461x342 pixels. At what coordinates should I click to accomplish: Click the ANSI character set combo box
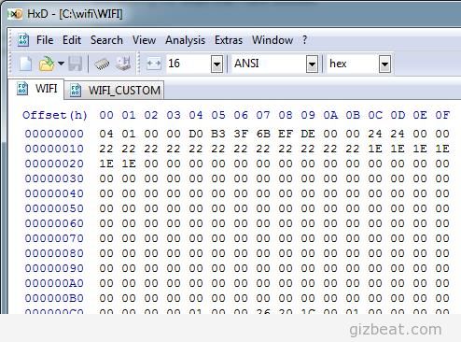tap(274, 64)
